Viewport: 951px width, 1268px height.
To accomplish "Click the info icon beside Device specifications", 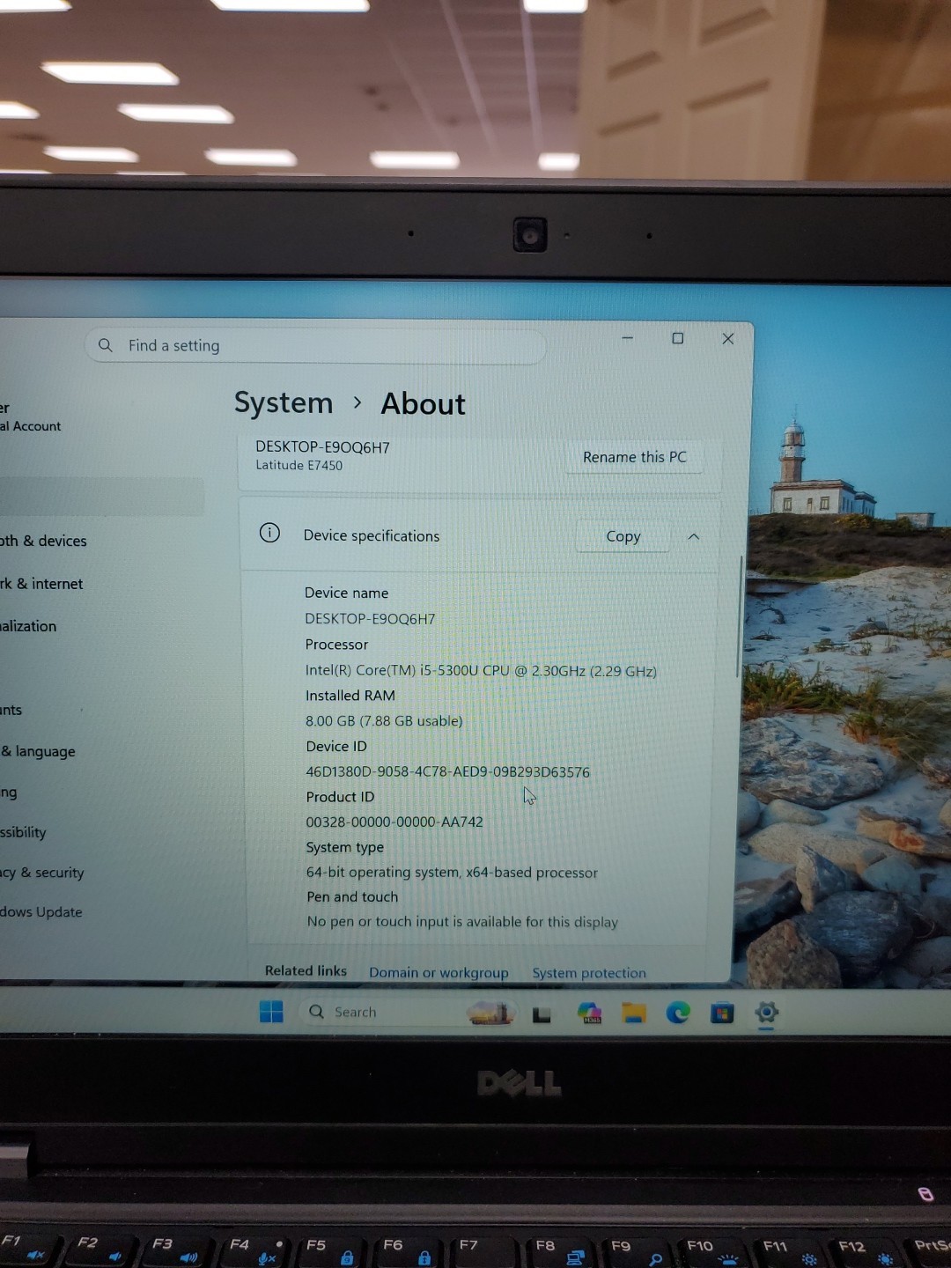I will tap(269, 533).
